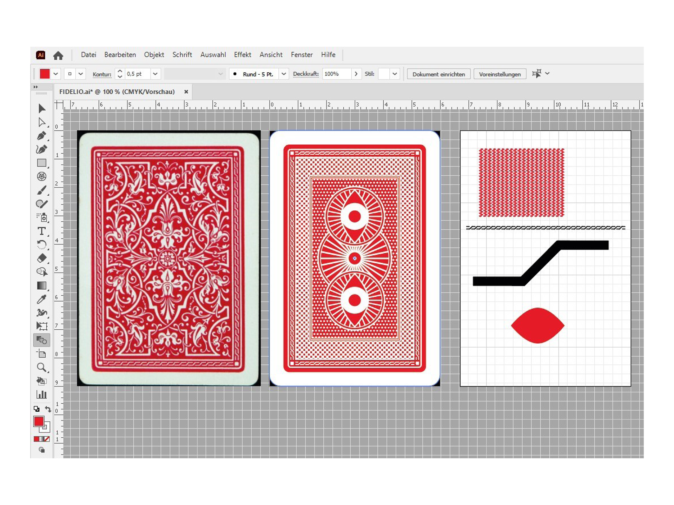Viewport: 674px width, 505px height.
Task: Select the Zoom magnifier tool
Action: click(x=42, y=367)
